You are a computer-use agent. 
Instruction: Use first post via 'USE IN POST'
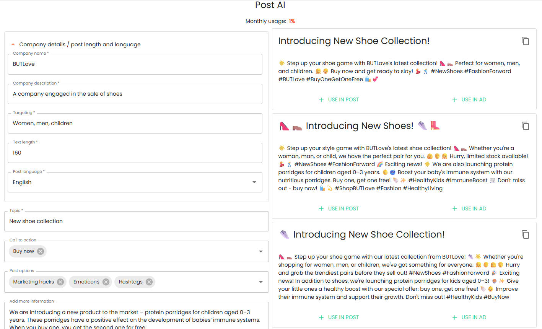[x=339, y=99]
